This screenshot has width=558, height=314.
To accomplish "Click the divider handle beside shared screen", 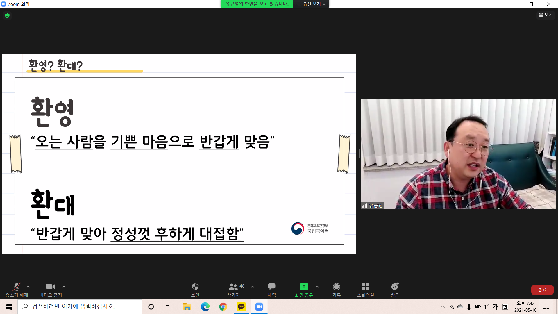I will coord(359,154).
